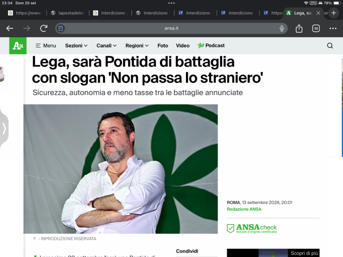Tap the three-dot multitasking control at top

click(171, 3)
